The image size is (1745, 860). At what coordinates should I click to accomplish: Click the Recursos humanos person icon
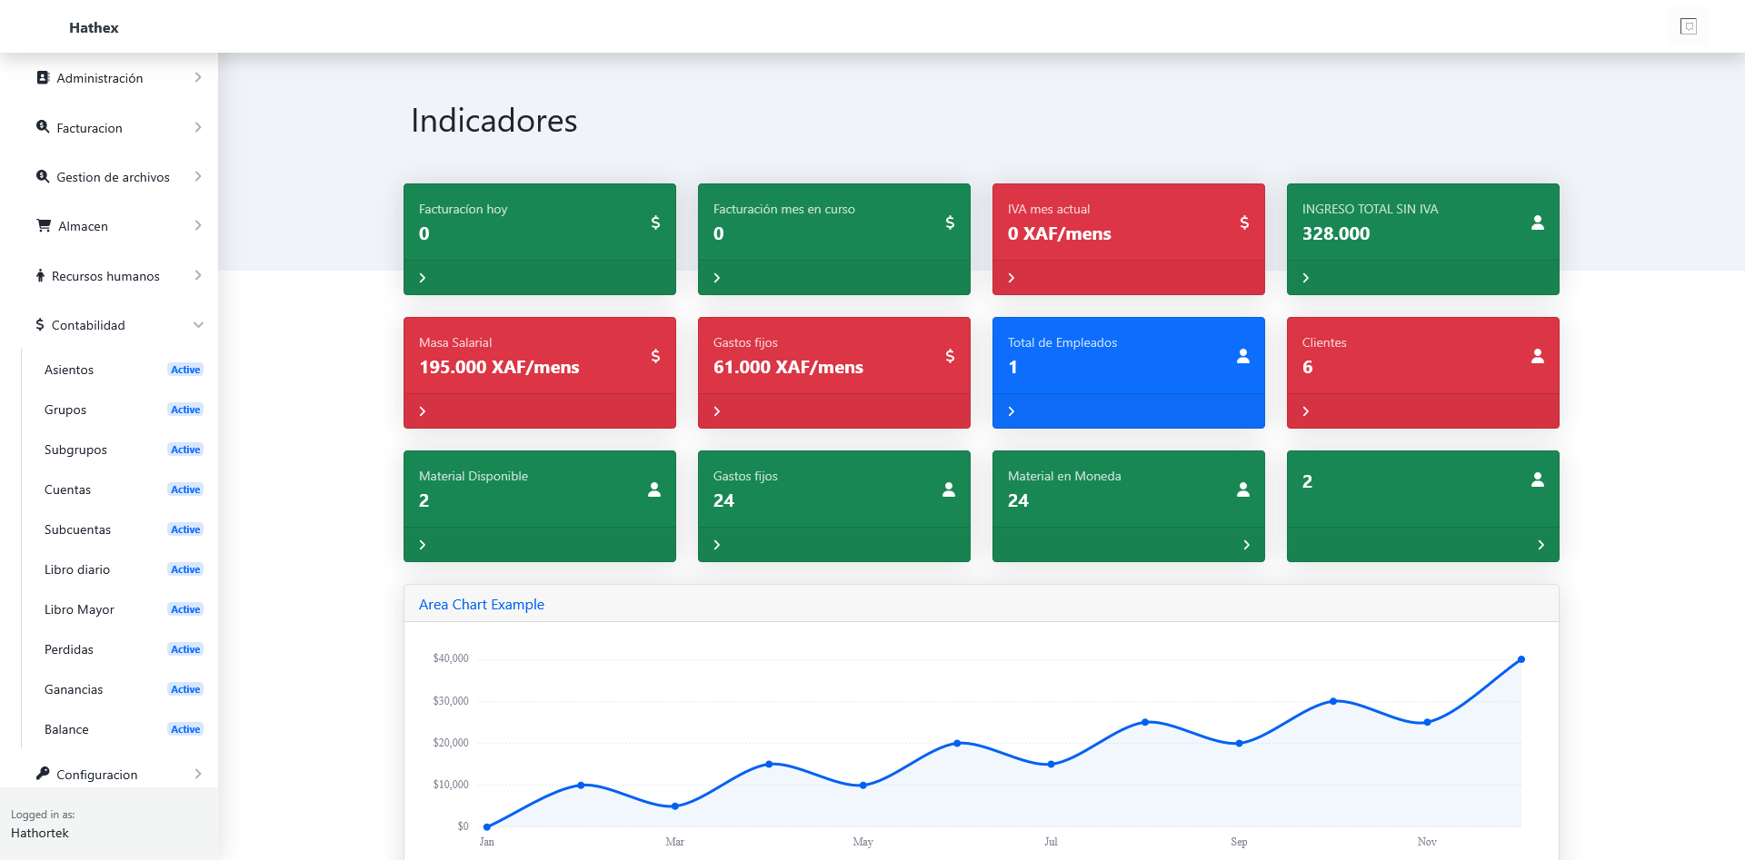40,275
